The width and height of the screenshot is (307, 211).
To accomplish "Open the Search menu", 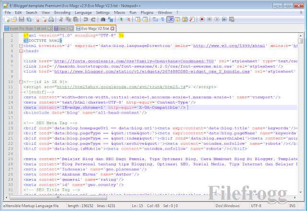I will click(x=32, y=12).
